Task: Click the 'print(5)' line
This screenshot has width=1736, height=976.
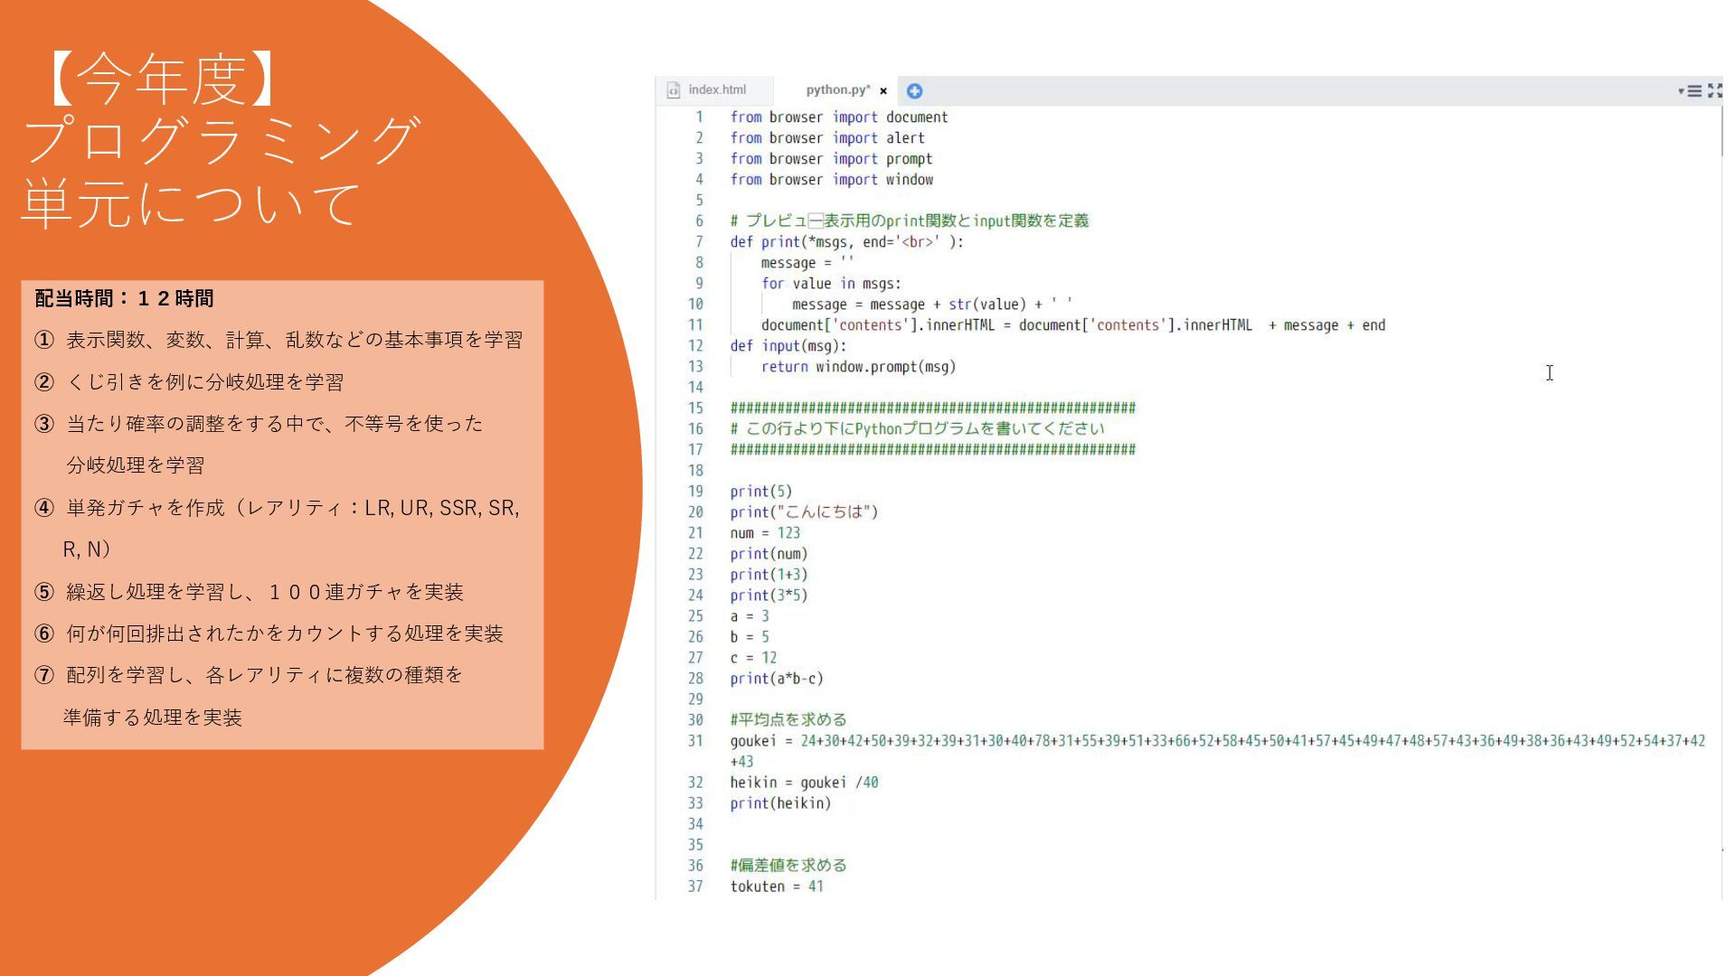Action: [761, 492]
